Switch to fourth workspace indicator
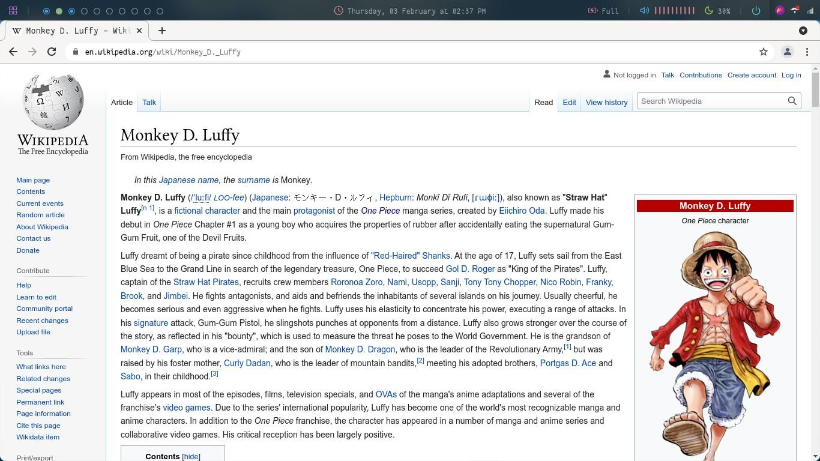 [x=84, y=11]
